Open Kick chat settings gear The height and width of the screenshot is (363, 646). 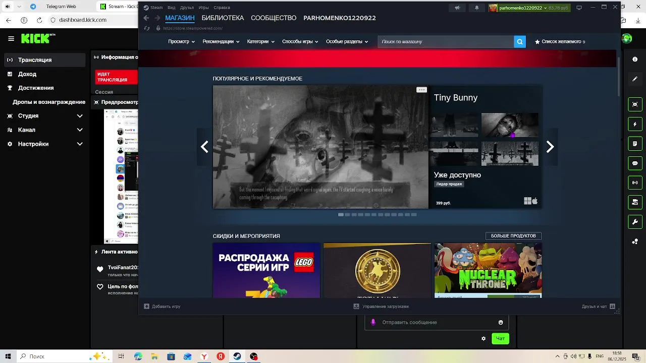click(x=483, y=338)
